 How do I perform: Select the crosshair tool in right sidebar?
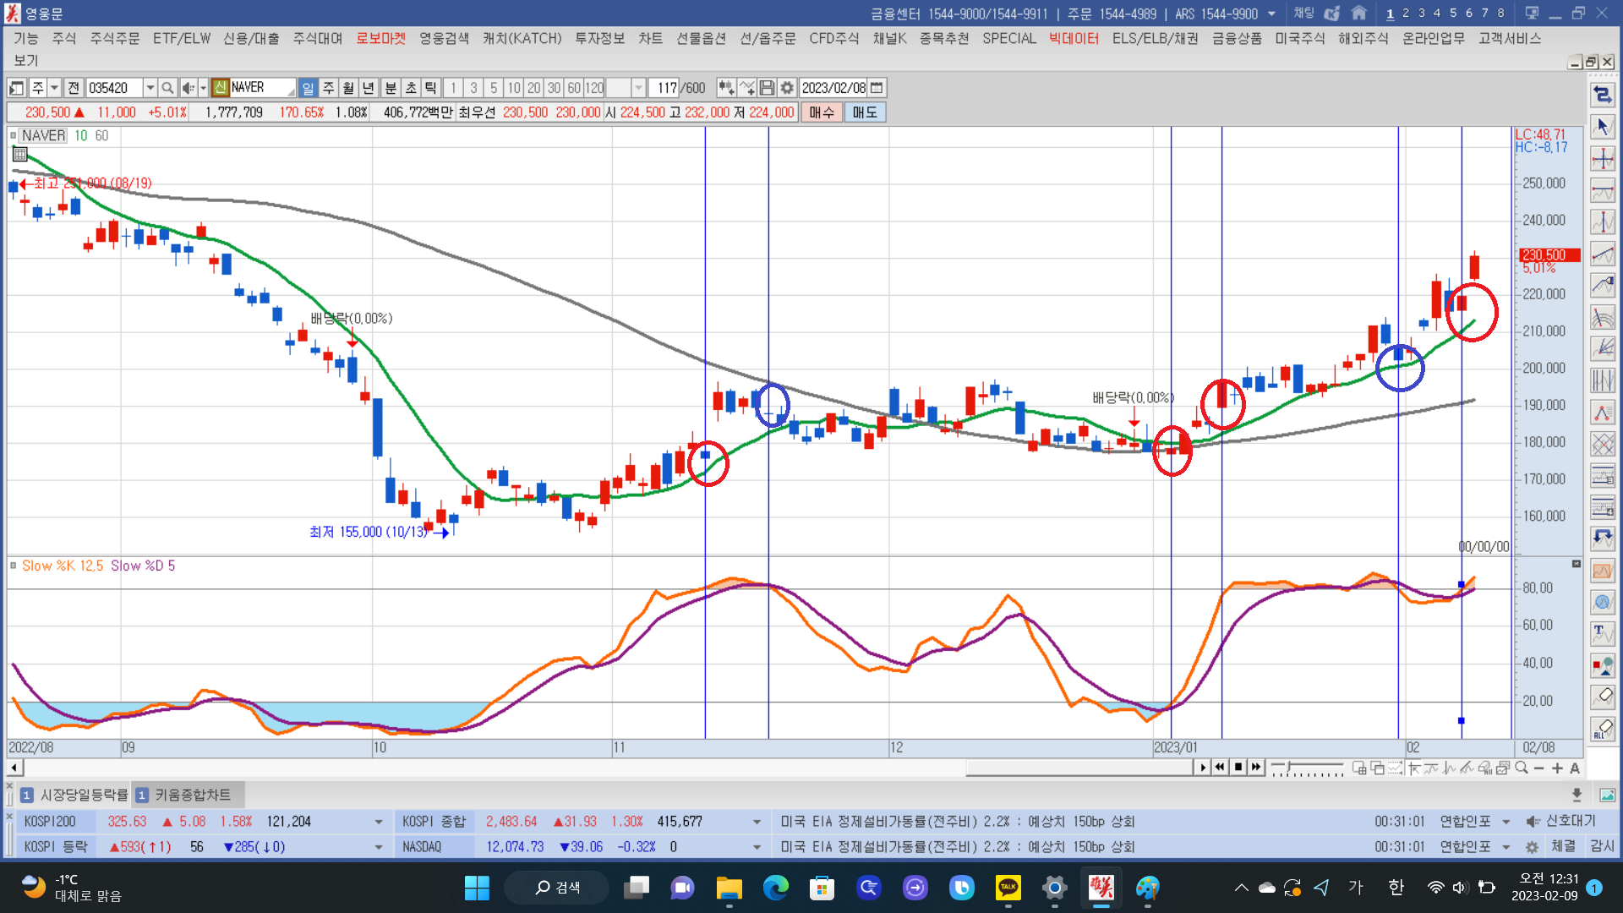[x=1603, y=159]
